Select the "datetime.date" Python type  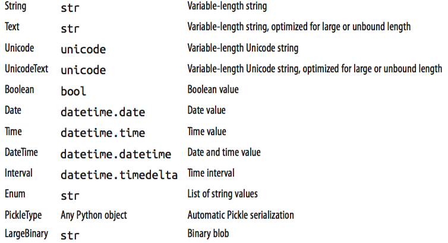[102, 112]
